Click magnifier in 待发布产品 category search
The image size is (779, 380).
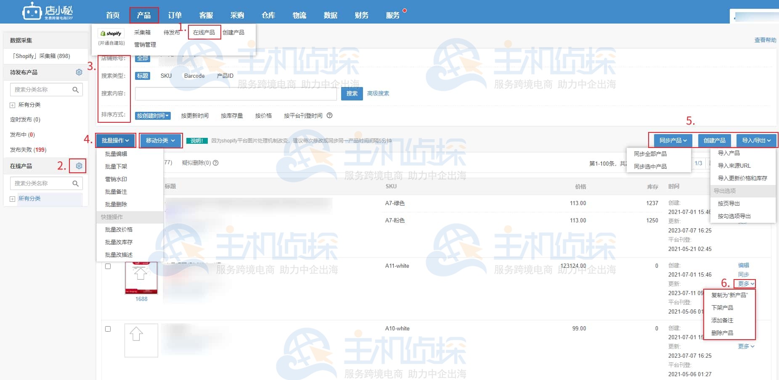pyautogui.click(x=76, y=89)
